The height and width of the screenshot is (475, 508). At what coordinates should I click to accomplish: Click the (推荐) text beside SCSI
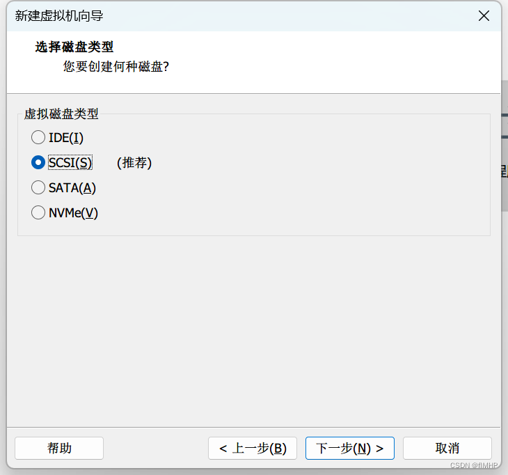tap(134, 163)
